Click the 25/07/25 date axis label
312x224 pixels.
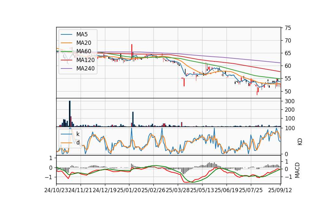point(251,190)
